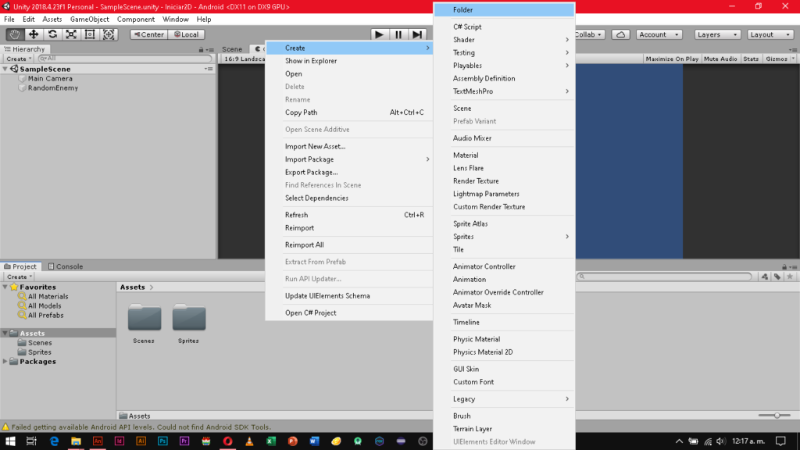
Task: Open the Project Create dropdown
Action: pos(19,277)
